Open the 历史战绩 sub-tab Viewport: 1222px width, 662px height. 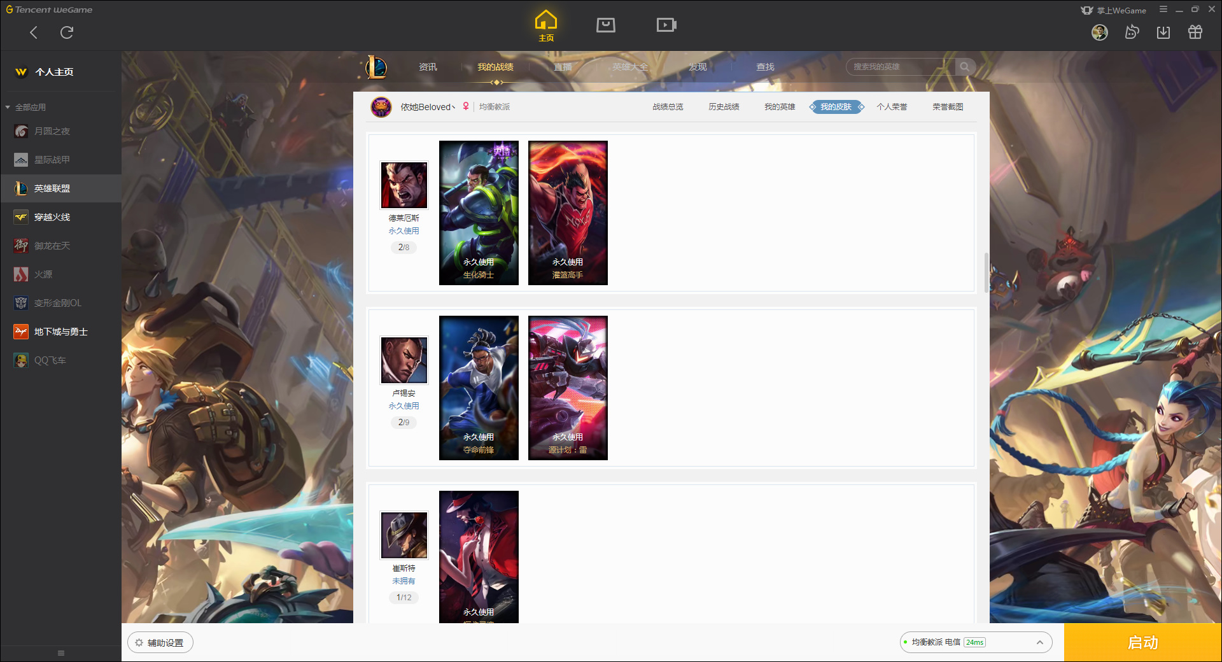point(724,107)
